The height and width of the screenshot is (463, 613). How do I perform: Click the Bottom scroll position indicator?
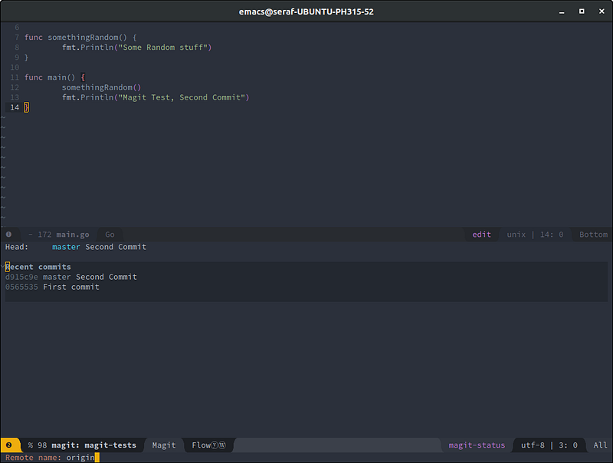593,235
